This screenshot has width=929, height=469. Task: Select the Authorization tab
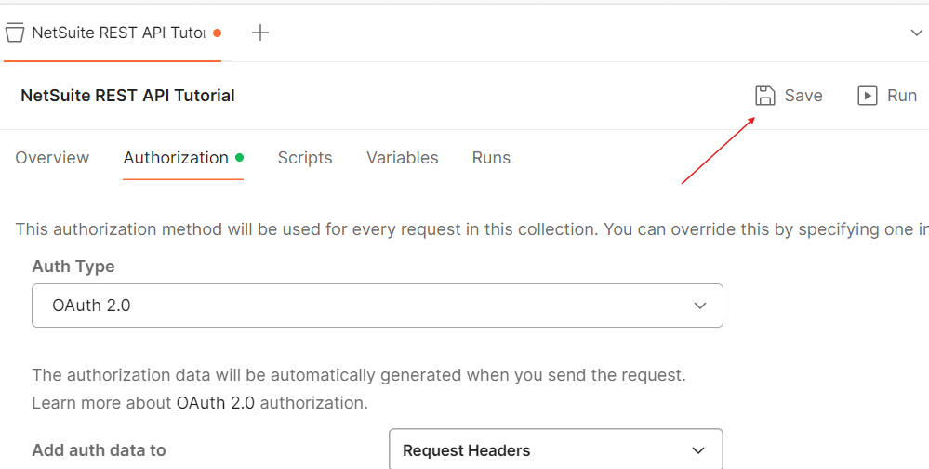183,158
